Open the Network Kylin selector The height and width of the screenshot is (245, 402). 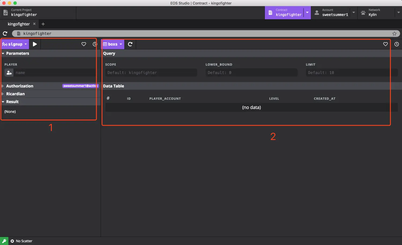click(x=379, y=13)
